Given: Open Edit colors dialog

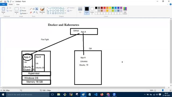Looking at the screenshot, I should tap(125, 11).
